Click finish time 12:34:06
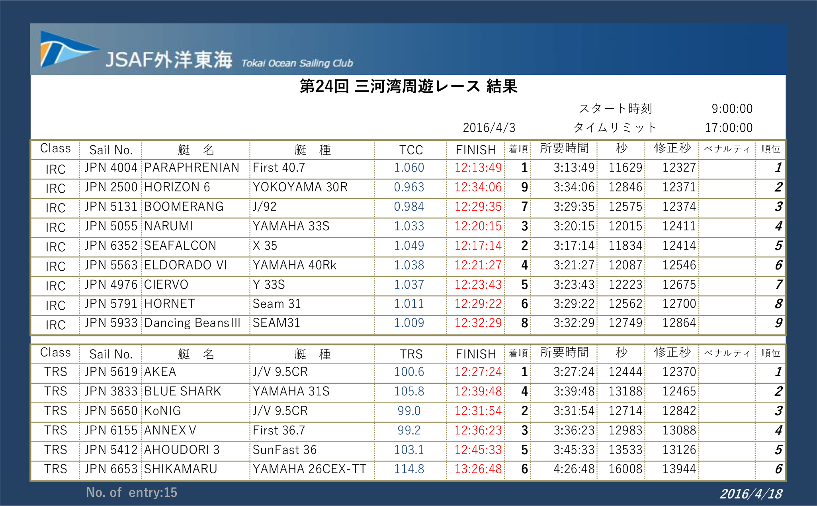Screen dimensions: 817x506 click(478, 187)
